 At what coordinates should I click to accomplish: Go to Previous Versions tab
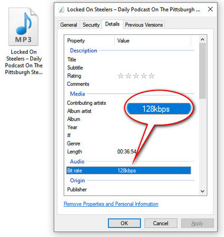pos(144,25)
